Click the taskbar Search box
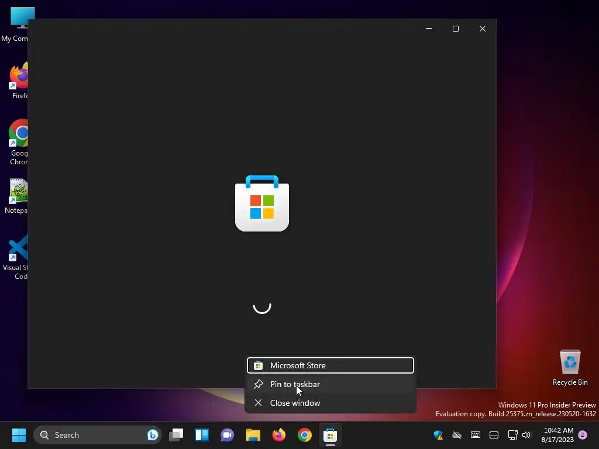This screenshot has width=599, height=449. (98, 435)
